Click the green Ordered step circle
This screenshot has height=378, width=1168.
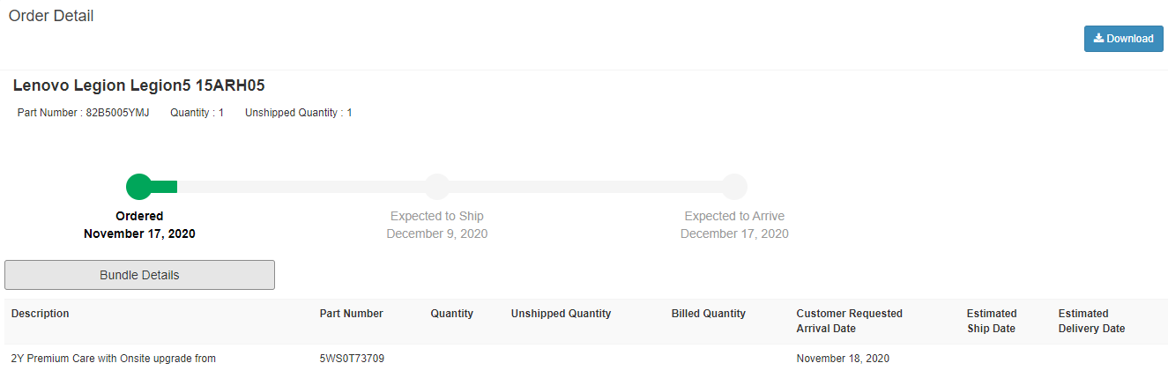point(139,187)
